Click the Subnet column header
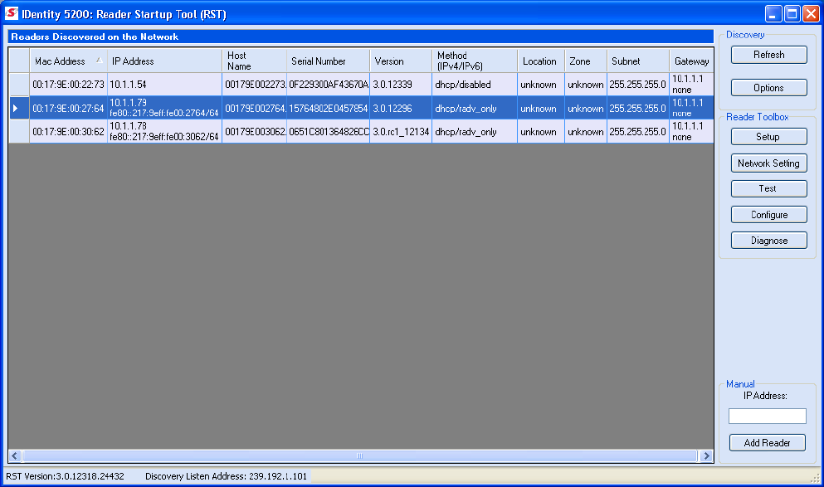Viewport: 824px width, 487px height. pos(638,61)
